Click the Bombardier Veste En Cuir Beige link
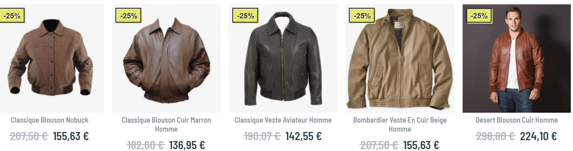This screenshot has width=573, height=151. 400,125
